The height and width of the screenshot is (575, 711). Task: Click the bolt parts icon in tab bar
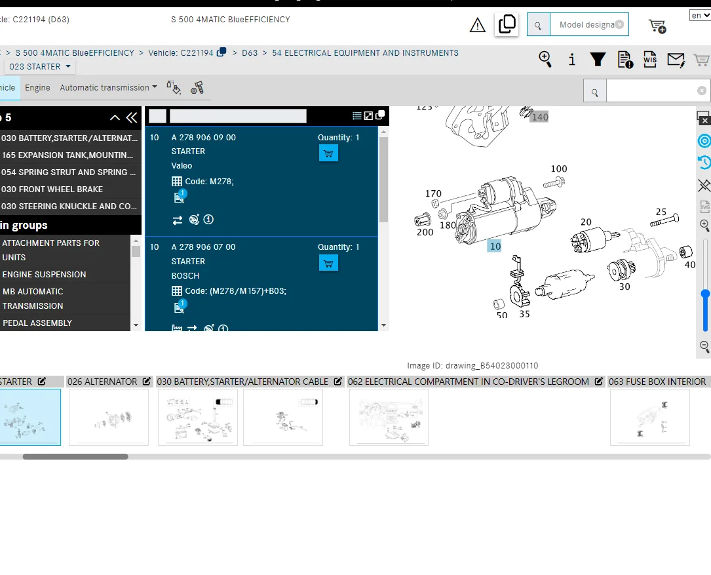pyautogui.click(x=197, y=88)
